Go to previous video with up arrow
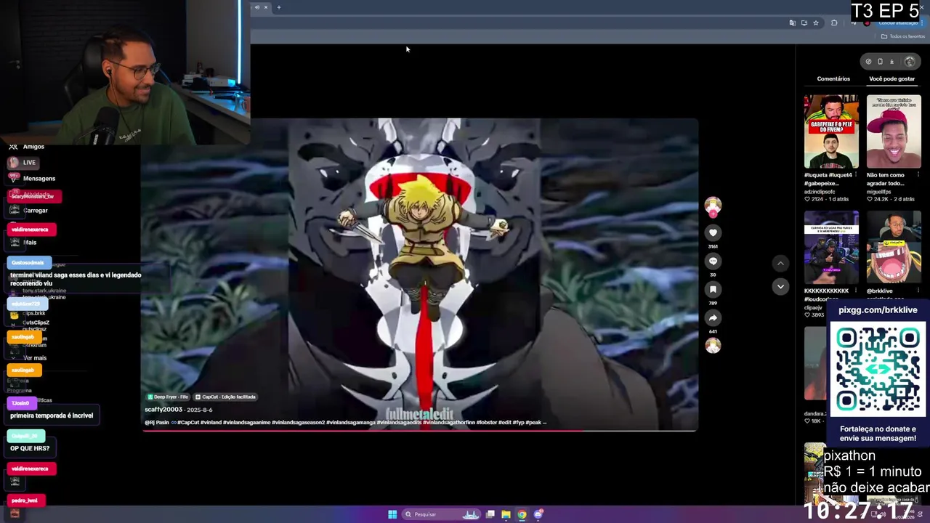Viewport: 930px width, 523px height. pyautogui.click(x=780, y=263)
